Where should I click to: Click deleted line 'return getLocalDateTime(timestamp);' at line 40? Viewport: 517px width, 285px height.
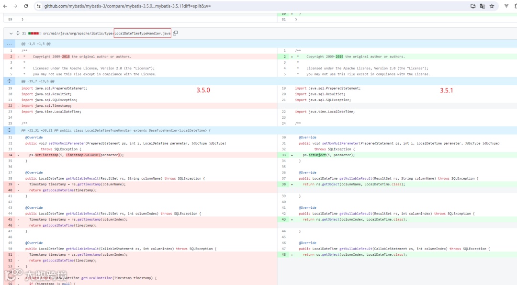[63, 190]
